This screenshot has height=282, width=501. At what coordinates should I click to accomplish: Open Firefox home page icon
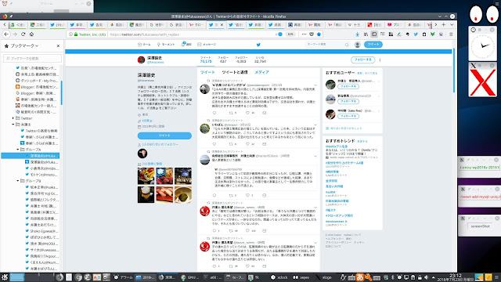point(31,34)
